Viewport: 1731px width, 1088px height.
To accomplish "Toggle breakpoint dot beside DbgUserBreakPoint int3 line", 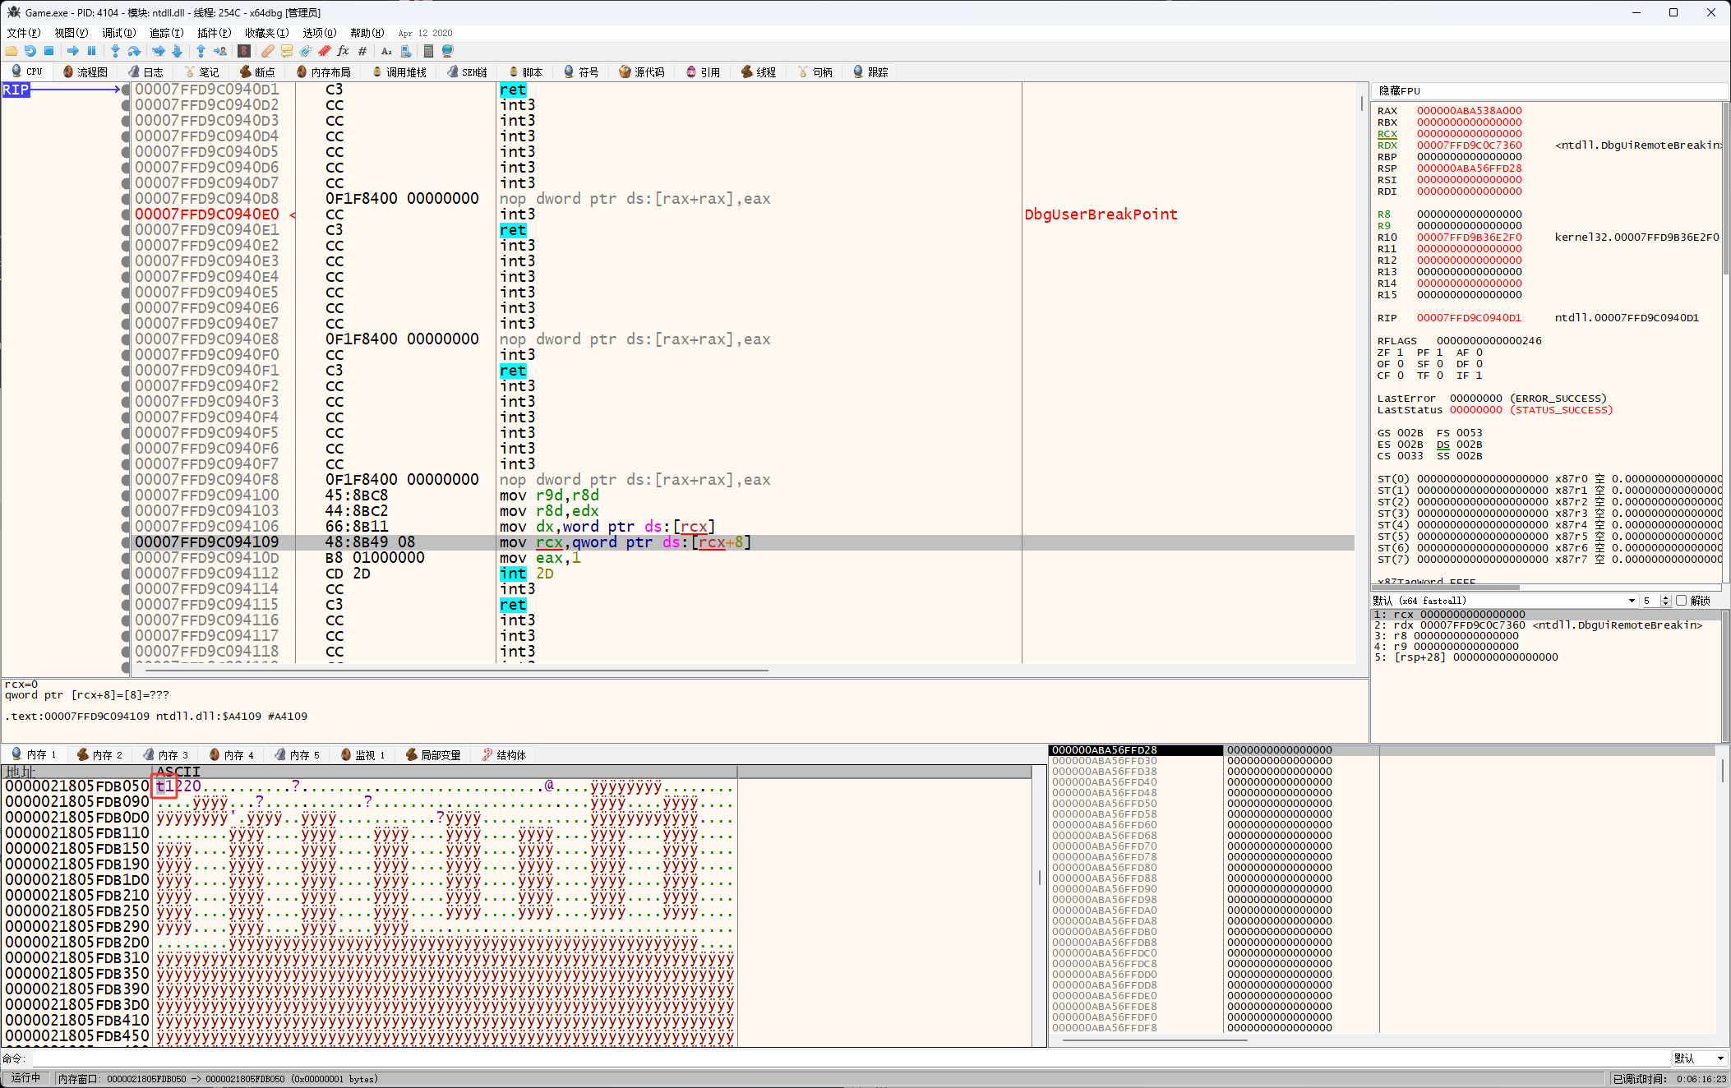I will coord(126,214).
